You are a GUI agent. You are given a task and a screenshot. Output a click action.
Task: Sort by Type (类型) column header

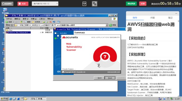coord(49,28)
